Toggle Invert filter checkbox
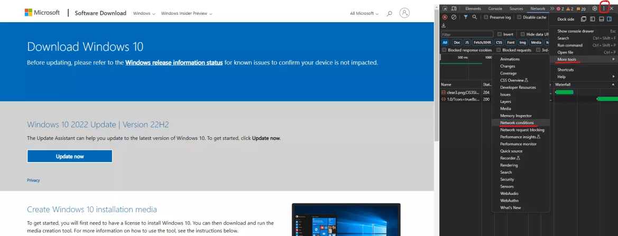 click(x=500, y=34)
